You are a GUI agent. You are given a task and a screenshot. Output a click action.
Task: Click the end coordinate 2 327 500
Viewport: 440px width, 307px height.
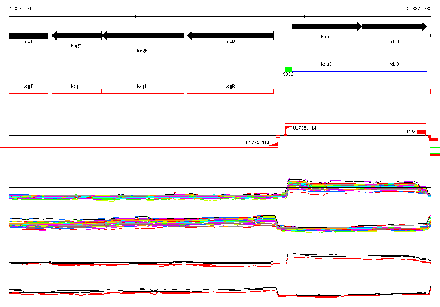(x=419, y=9)
